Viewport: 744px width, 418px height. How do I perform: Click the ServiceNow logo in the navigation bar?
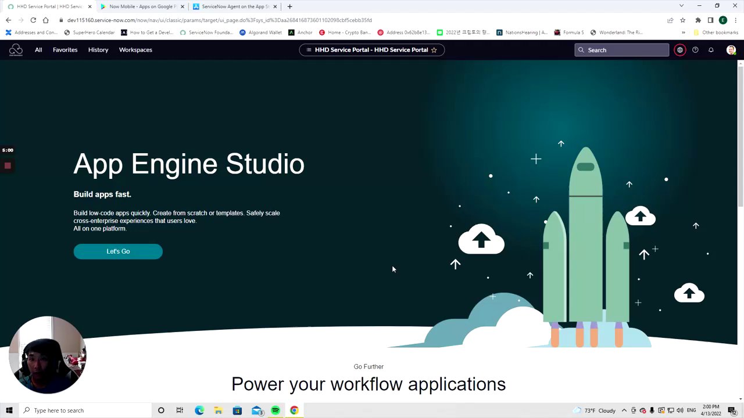[16, 50]
